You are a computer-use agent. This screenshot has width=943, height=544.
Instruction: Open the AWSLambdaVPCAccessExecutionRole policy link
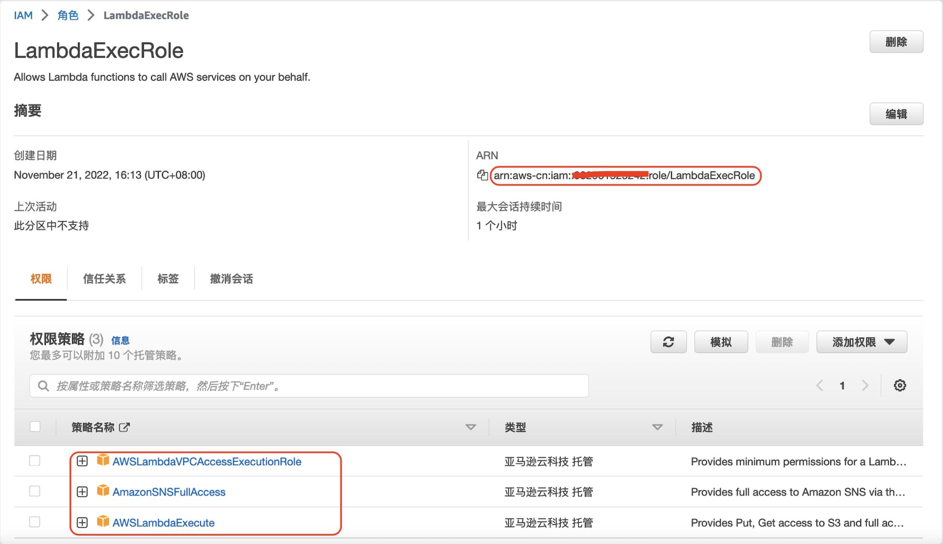[x=207, y=461]
